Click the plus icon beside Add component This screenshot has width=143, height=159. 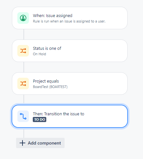tap(22, 143)
